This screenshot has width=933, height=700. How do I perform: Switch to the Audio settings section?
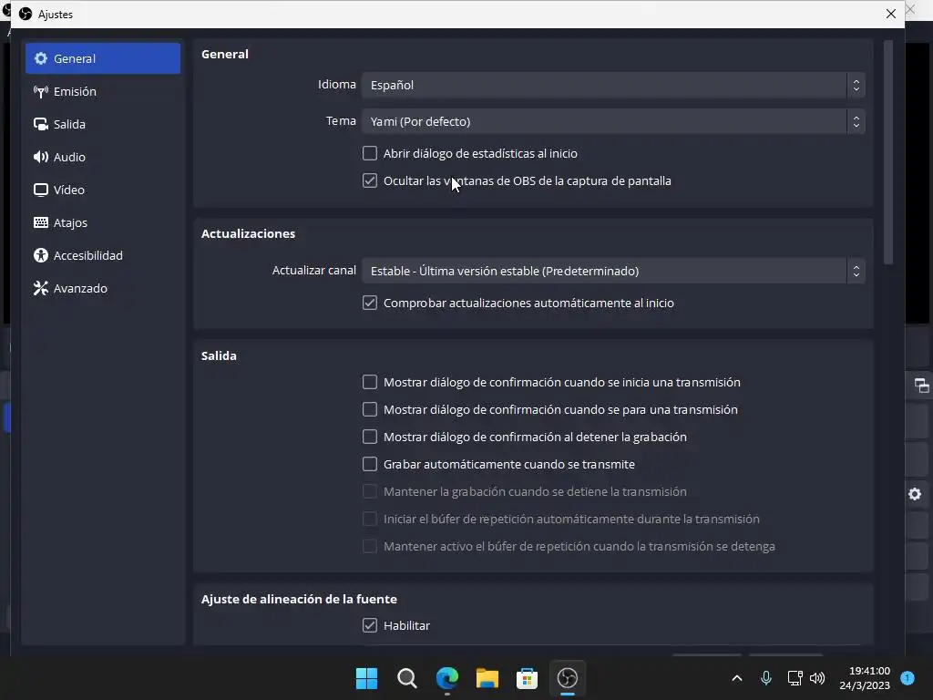[102, 157]
